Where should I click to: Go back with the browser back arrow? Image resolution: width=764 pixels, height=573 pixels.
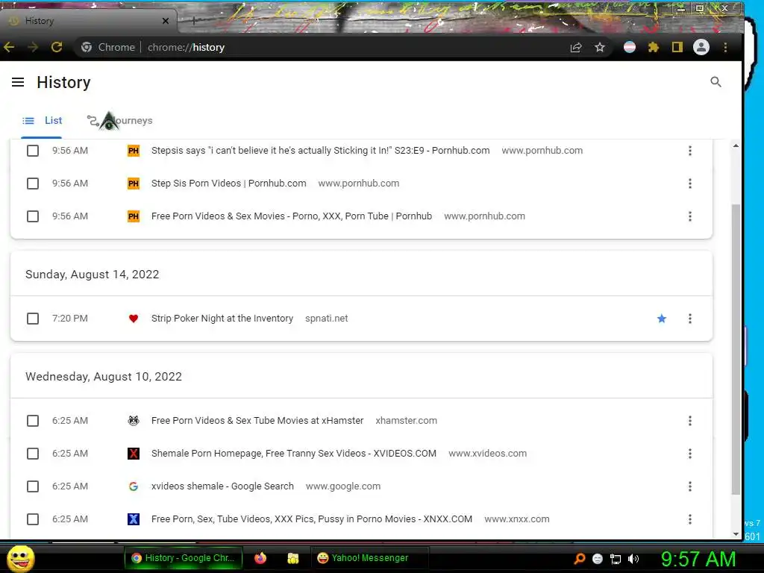(x=9, y=47)
